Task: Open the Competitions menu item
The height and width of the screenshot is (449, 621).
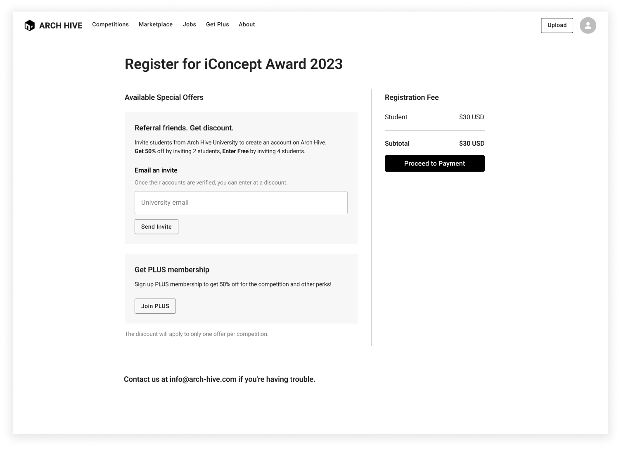Action: click(110, 24)
